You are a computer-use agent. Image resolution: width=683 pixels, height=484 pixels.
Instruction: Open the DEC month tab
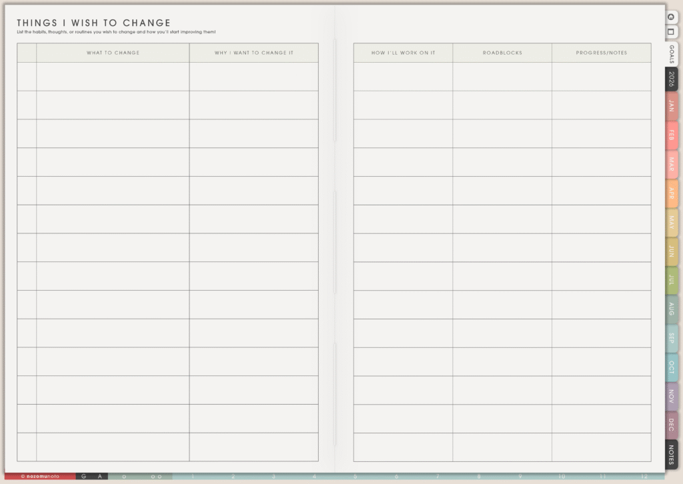pyautogui.click(x=672, y=425)
